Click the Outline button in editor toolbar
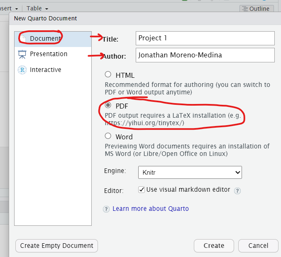Viewport: 281px width, 257px height. point(256,8)
